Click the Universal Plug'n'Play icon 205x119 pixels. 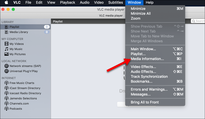6,71
